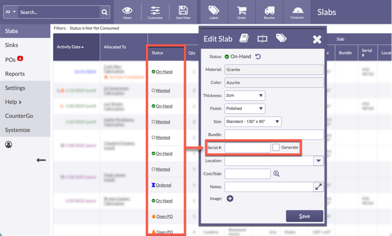The image size is (392, 236).
Task: Open the Size Standard dropdown
Action: (x=253, y=121)
